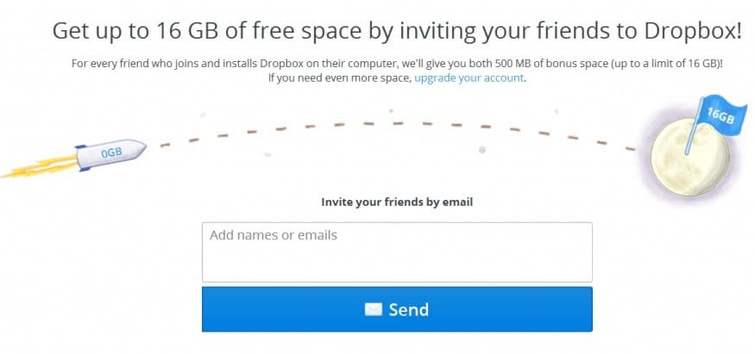755x354 pixels.
Task: Focus the Add names or emails field
Action: (397, 252)
